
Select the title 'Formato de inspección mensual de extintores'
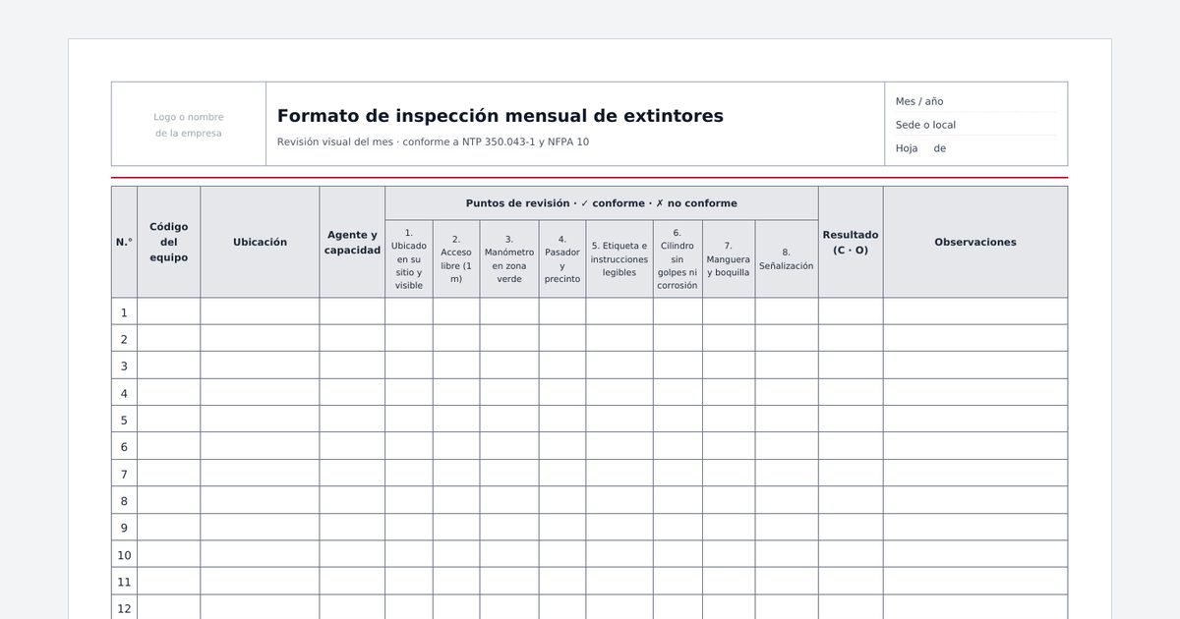point(501,116)
